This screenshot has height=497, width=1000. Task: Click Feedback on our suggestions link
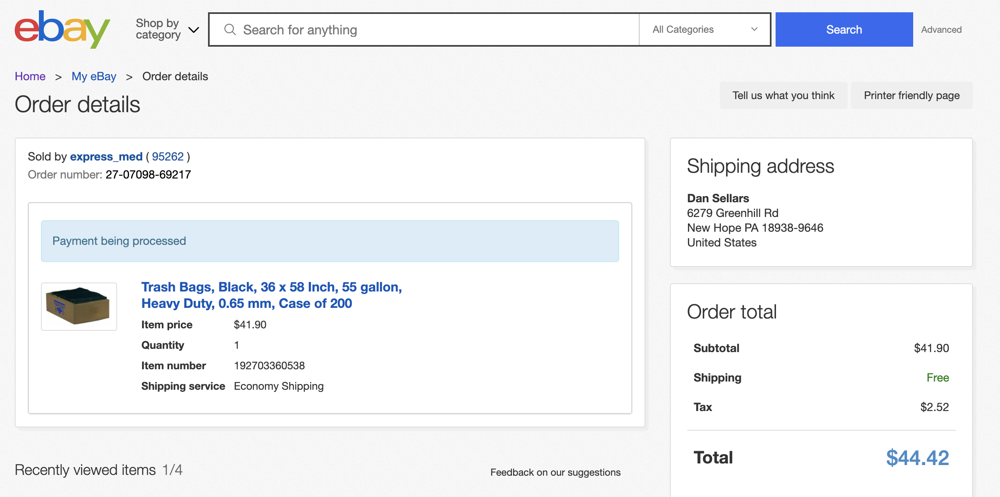(x=555, y=472)
